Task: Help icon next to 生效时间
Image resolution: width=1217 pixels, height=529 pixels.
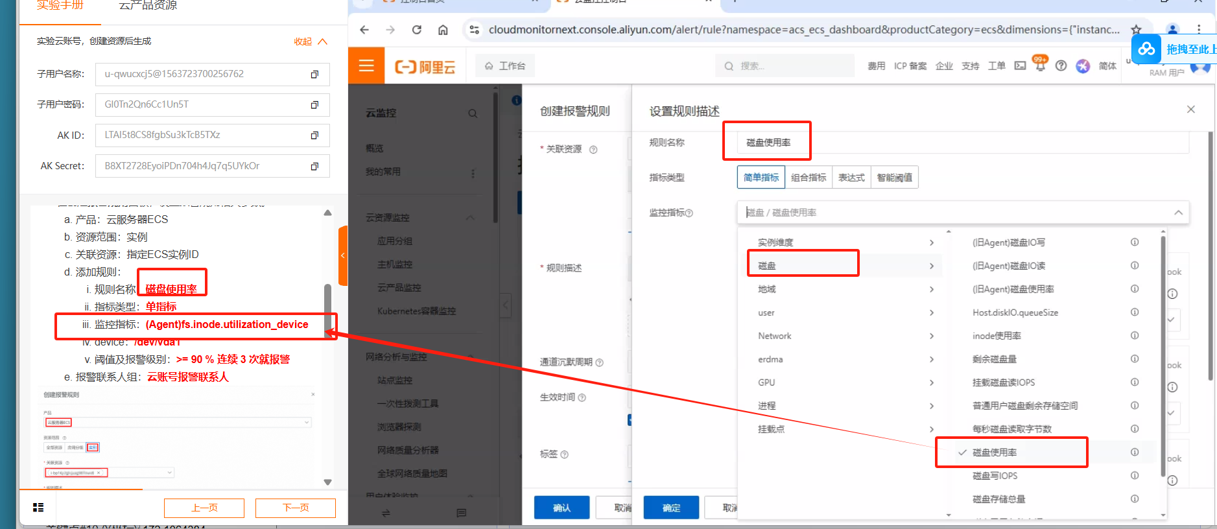Action: 582,397
